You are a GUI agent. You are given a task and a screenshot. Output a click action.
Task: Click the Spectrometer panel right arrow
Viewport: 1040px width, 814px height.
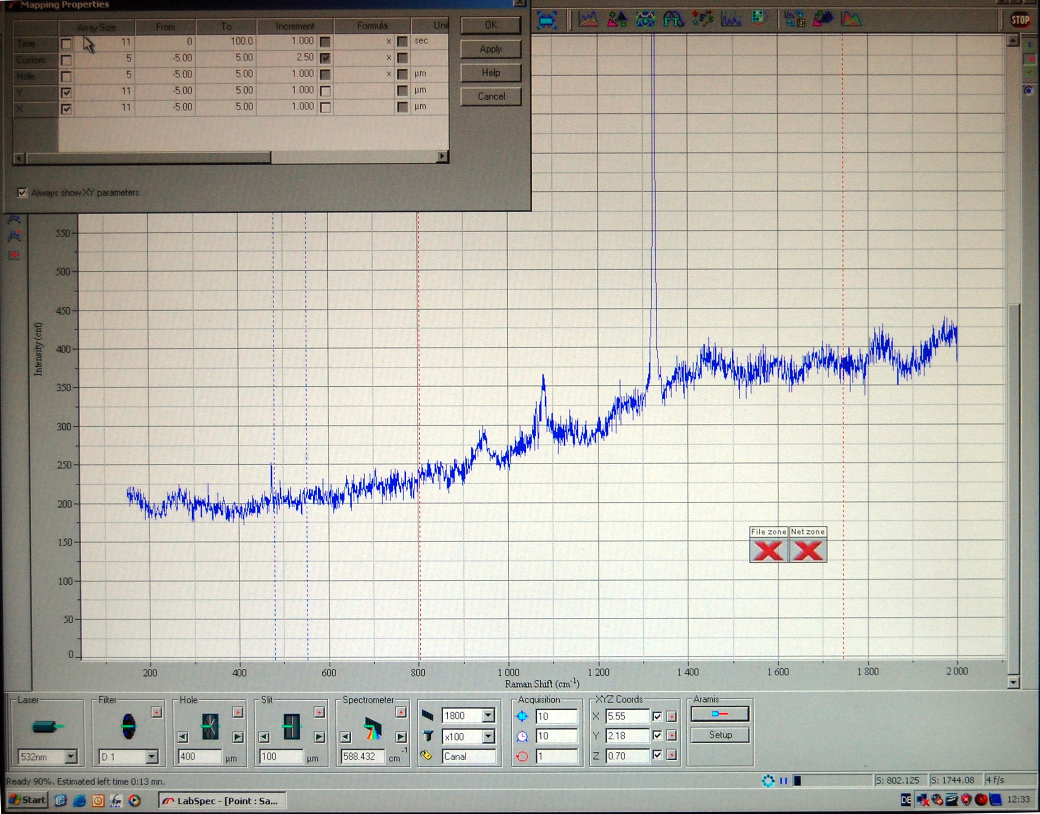coord(401,737)
